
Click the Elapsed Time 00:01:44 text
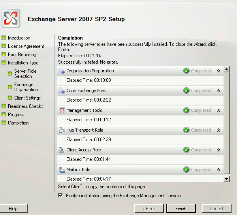pos(88,159)
